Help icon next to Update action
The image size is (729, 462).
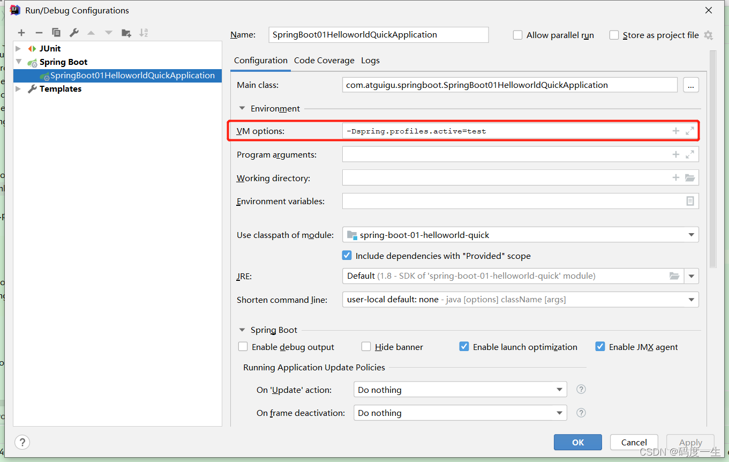click(x=581, y=390)
